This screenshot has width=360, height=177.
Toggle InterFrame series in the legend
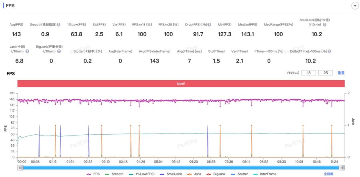[x=264, y=174]
